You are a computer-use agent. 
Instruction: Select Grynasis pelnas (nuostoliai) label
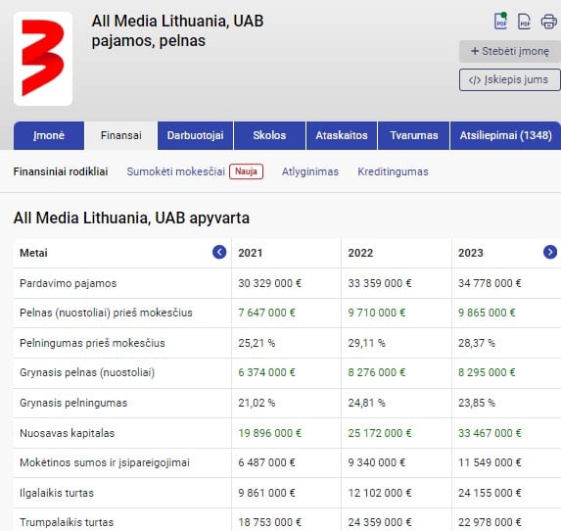click(87, 372)
